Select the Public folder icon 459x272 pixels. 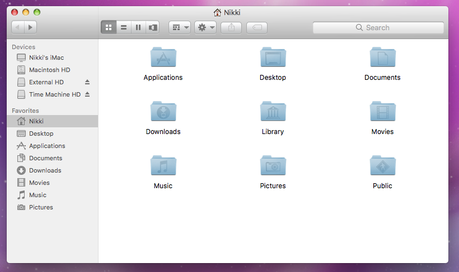(383, 165)
